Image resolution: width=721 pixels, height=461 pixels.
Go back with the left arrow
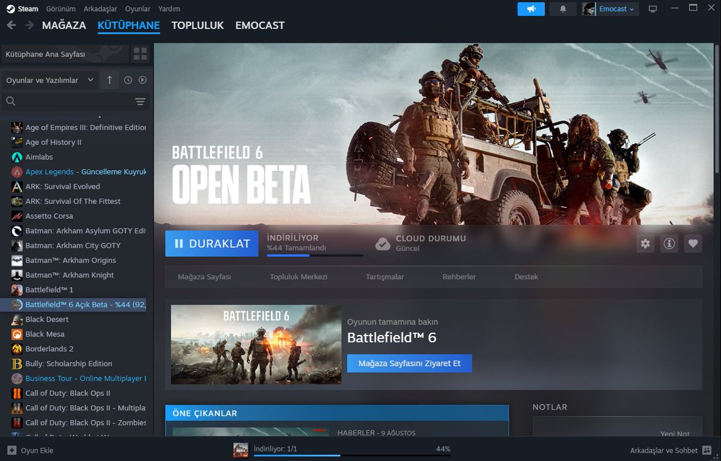pyautogui.click(x=11, y=25)
